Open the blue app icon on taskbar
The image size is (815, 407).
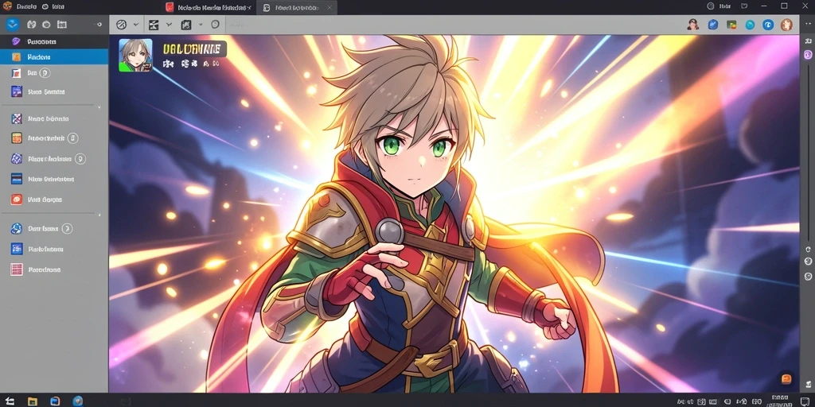(55, 401)
